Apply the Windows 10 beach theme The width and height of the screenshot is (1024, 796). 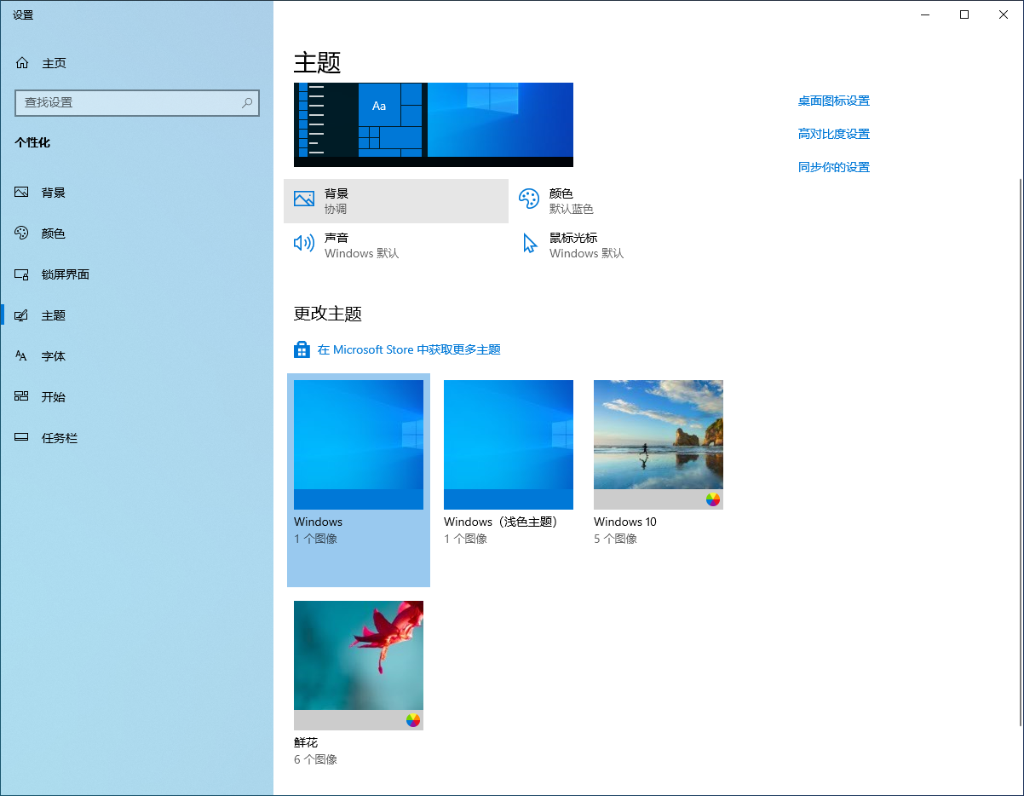(x=659, y=445)
